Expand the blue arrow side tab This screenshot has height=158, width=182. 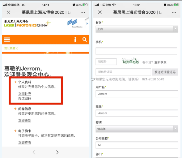(87, 23)
